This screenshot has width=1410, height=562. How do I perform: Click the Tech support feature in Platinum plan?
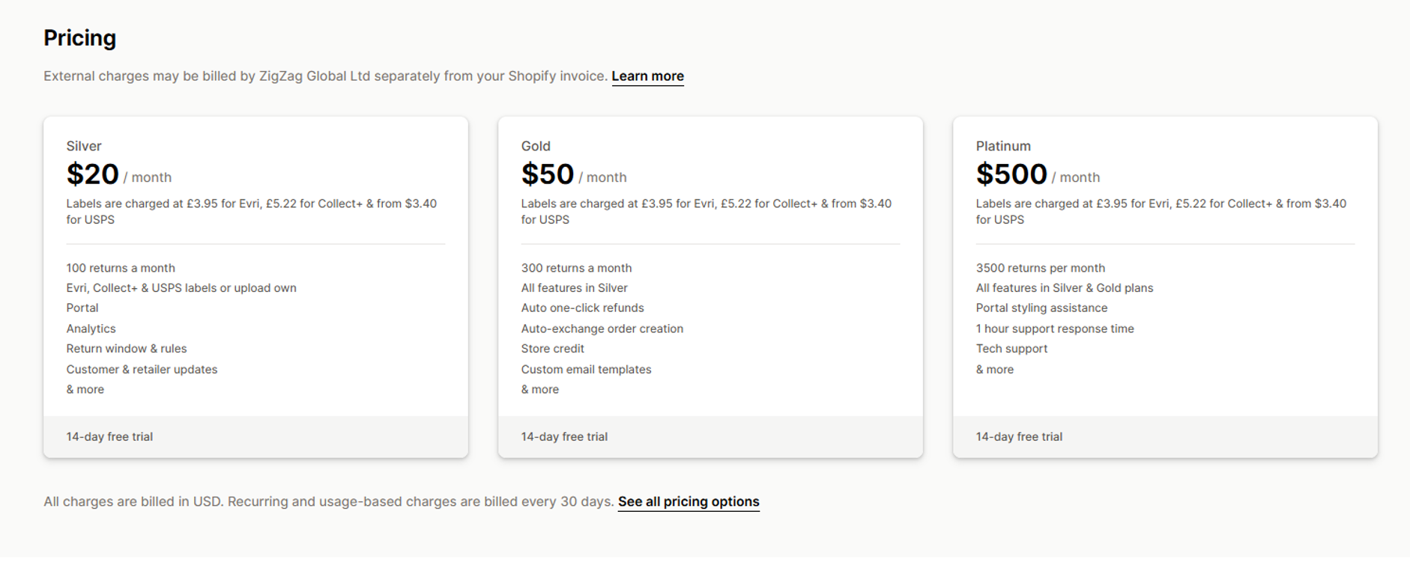pos(1011,348)
